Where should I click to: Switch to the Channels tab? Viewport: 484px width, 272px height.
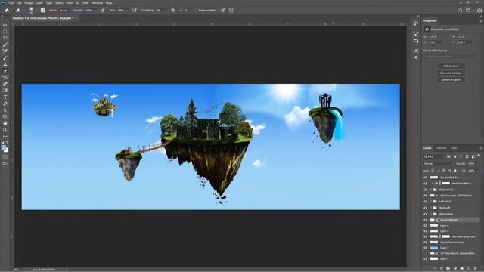441,148
